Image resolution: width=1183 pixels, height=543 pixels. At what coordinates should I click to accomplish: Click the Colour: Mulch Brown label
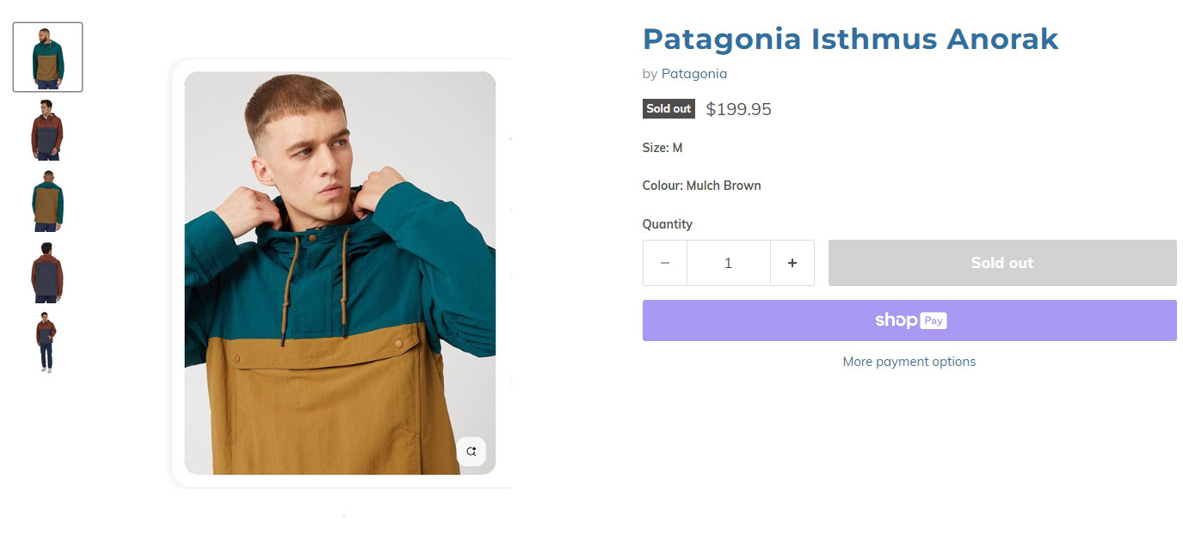tap(701, 186)
